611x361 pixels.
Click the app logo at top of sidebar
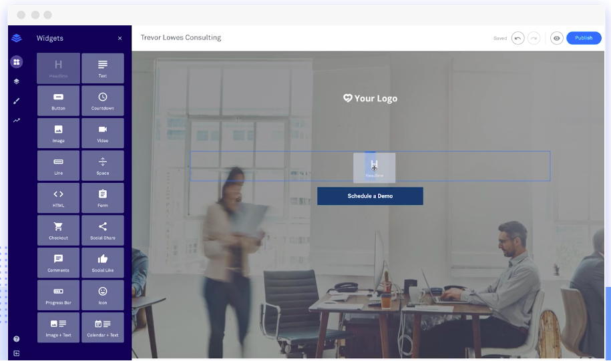click(17, 38)
